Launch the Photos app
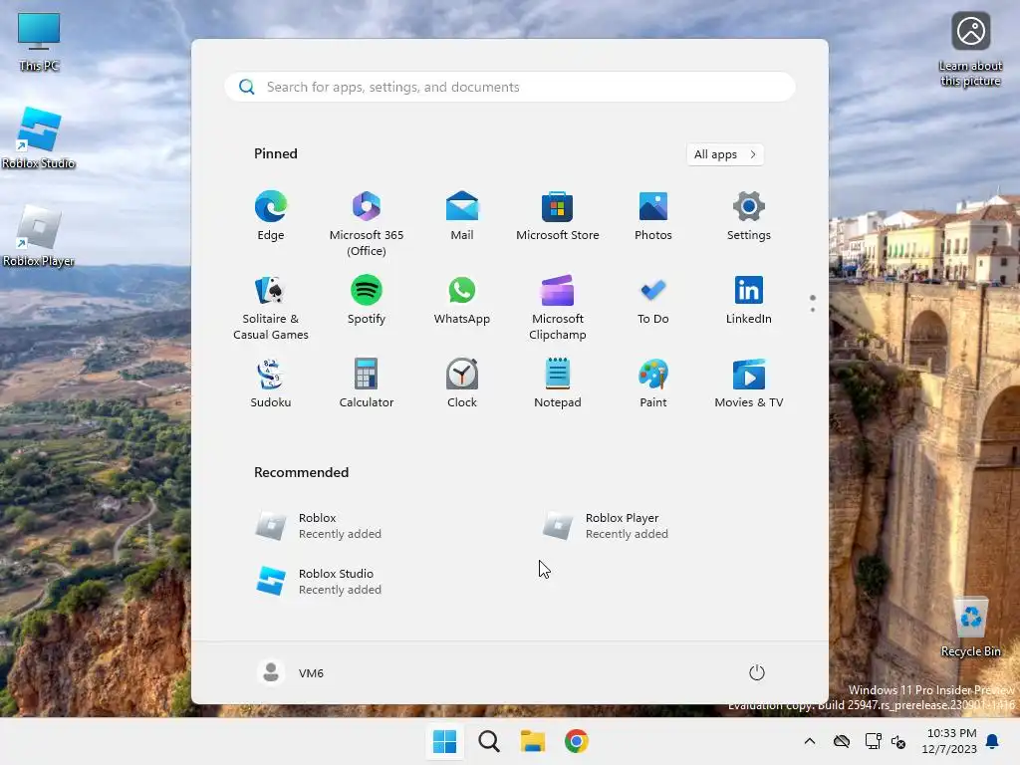 pyautogui.click(x=653, y=216)
